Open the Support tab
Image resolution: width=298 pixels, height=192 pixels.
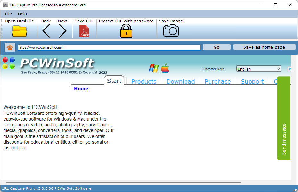pos(252,81)
